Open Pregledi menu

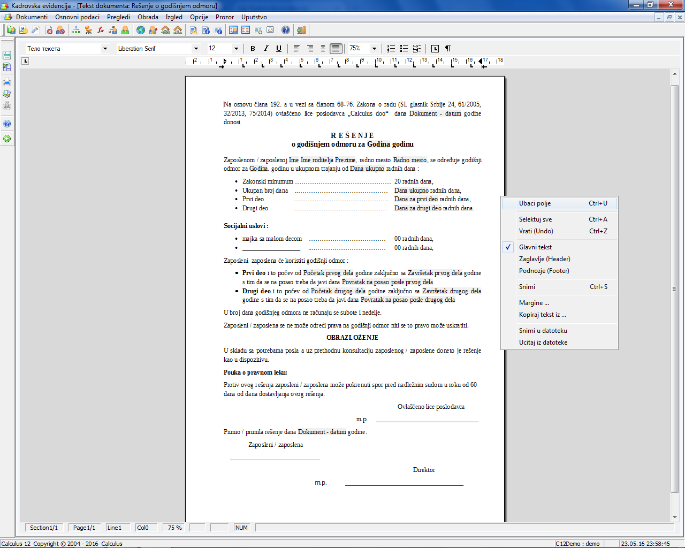click(x=118, y=17)
